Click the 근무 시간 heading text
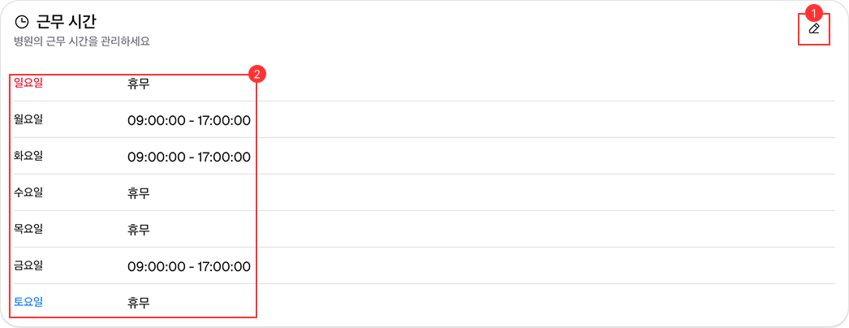 coord(61,22)
